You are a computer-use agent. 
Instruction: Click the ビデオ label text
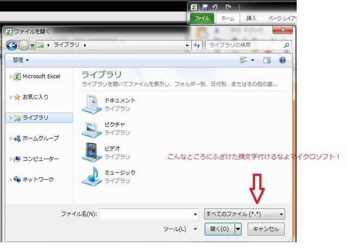tap(112, 148)
